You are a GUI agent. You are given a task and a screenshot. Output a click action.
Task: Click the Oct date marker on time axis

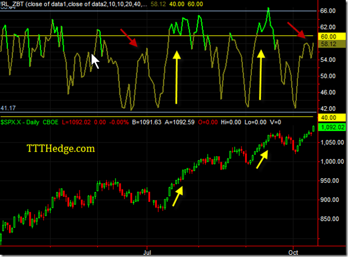click(x=293, y=252)
